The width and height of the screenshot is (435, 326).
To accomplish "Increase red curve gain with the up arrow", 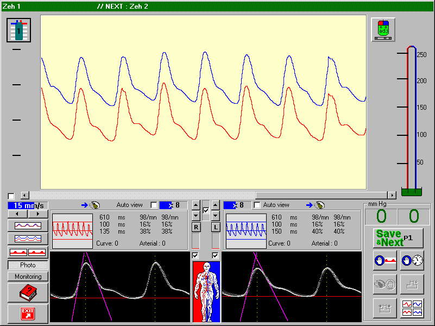I will point(196,205).
